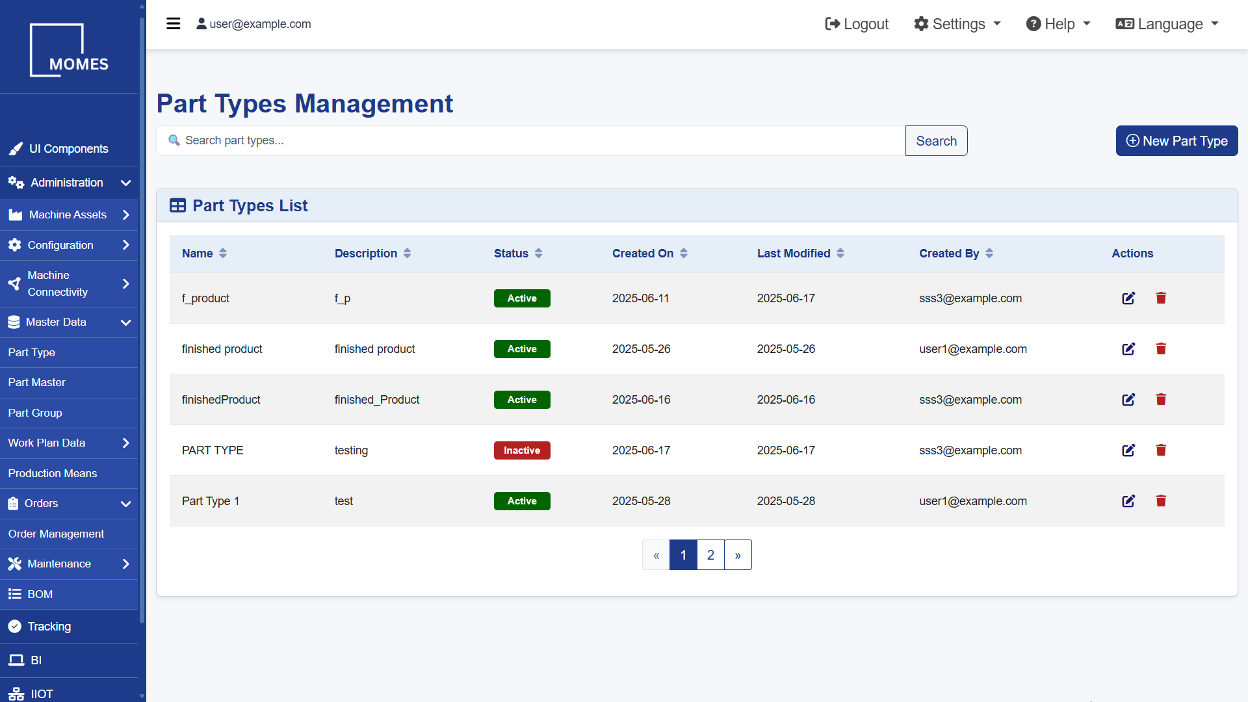Screen dimensions: 1248x702
Task: Delete the finishedProduct entry
Action: click(1161, 400)
